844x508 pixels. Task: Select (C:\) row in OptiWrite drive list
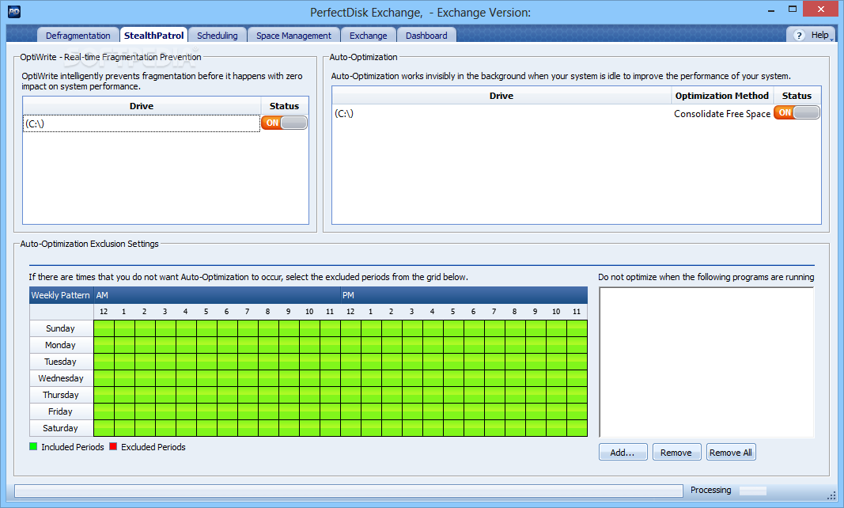[x=142, y=123]
